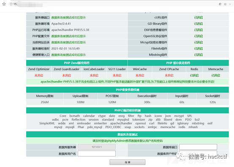Click the 已开启 status for OpenSSL协议组件
The height and width of the screenshot is (167, 234).
pyautogui.click(x=199, y=36)
